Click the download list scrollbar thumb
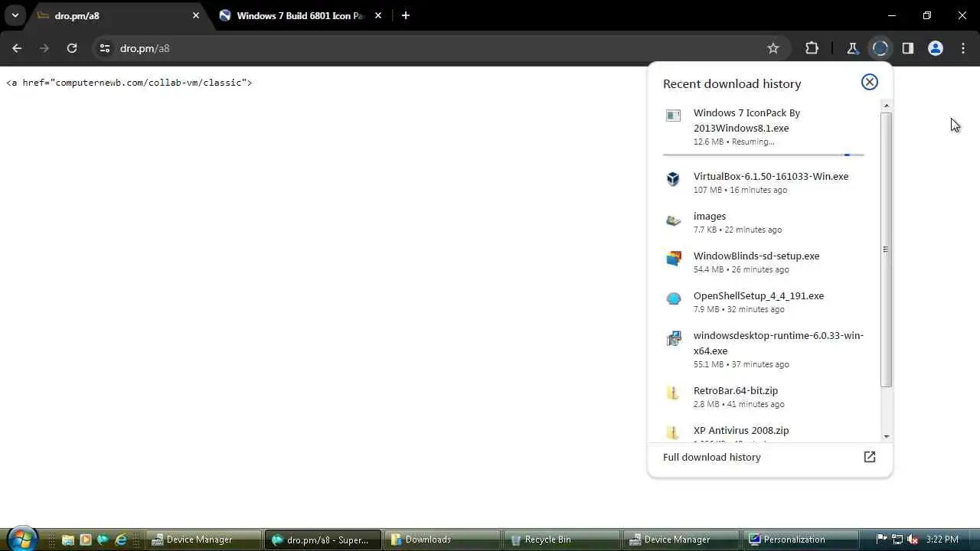The image size is (980, 551). (x=886, y=249)
